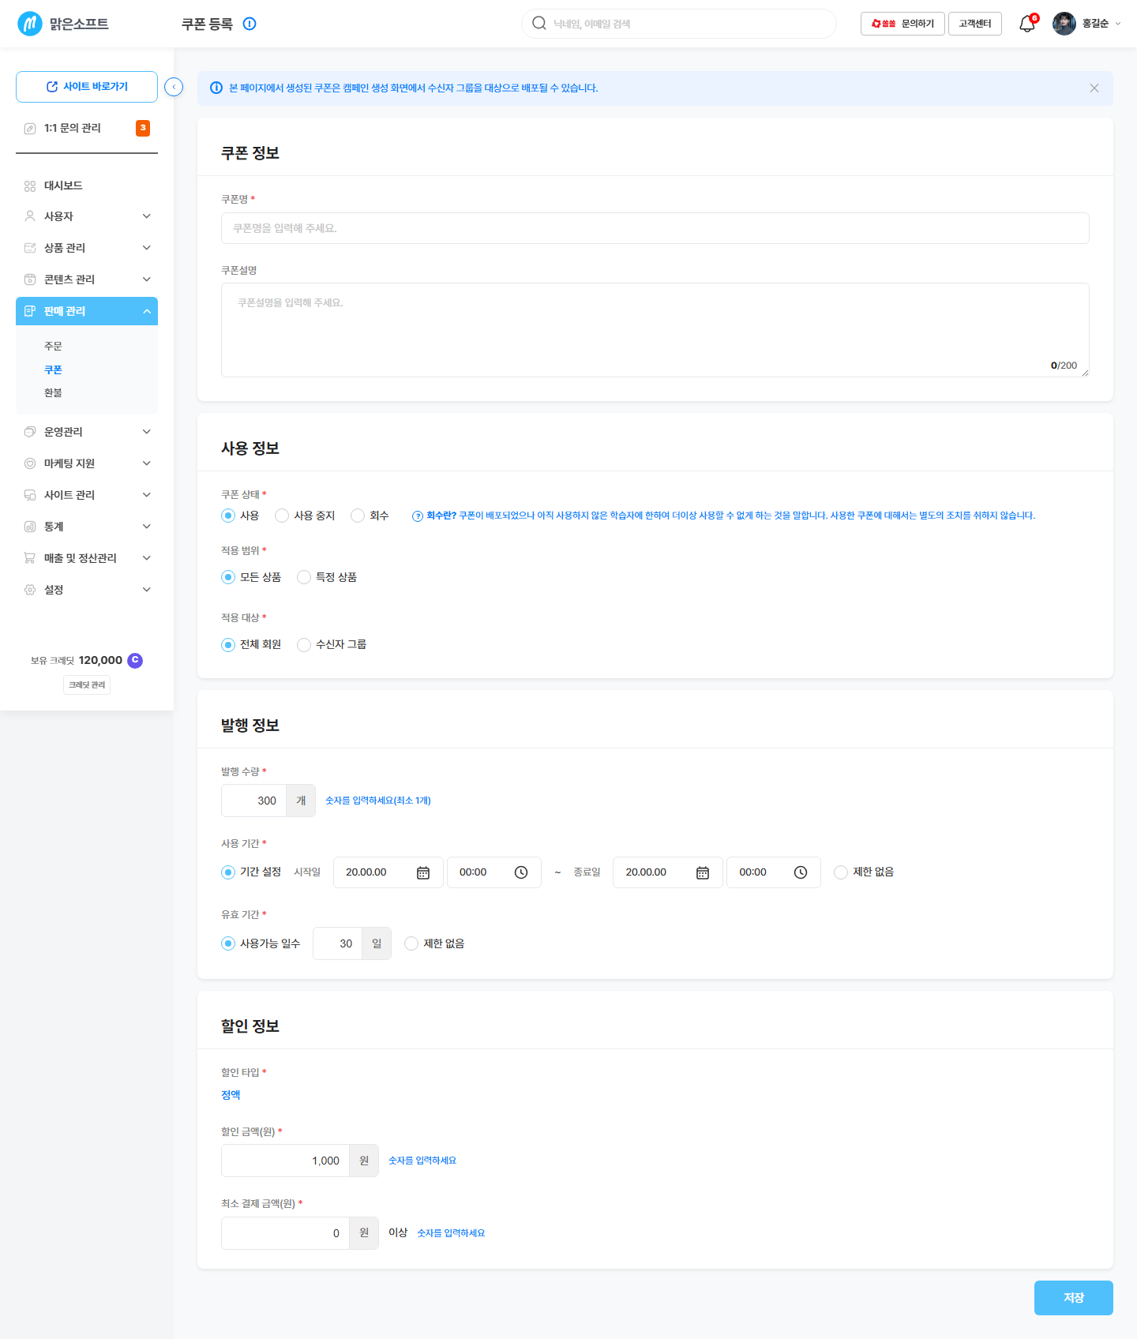Click the orange badge showing 3
1137x1339 pixels.
click(x=143, y=128)
